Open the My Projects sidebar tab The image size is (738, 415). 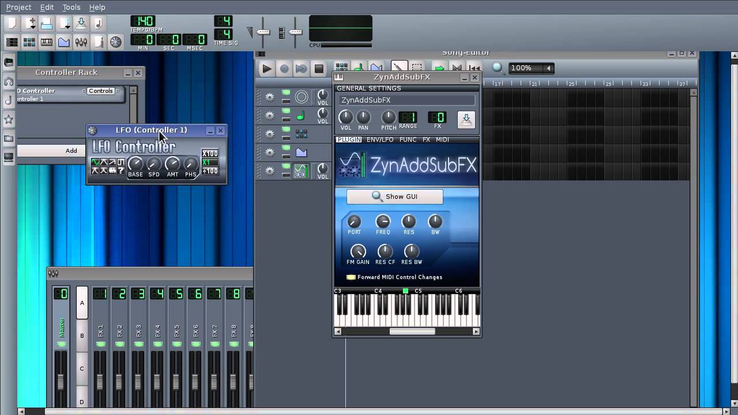[x=9, y=81]
